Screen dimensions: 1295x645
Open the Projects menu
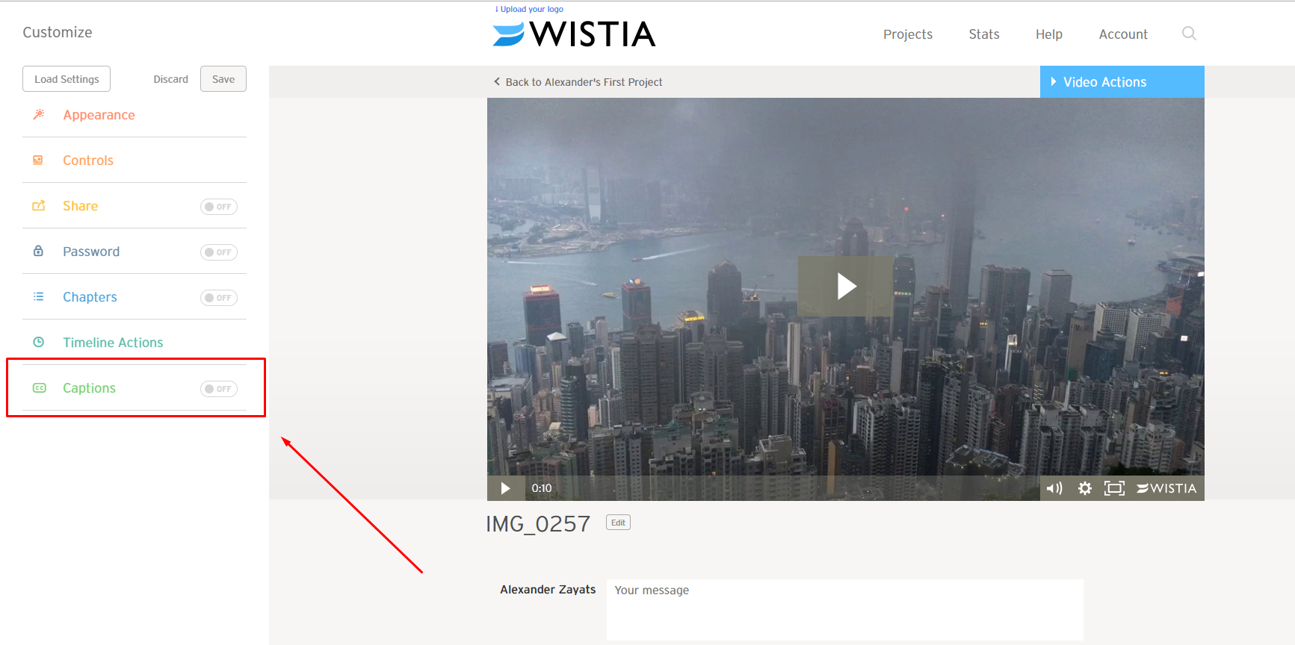(x=907, y=34)
